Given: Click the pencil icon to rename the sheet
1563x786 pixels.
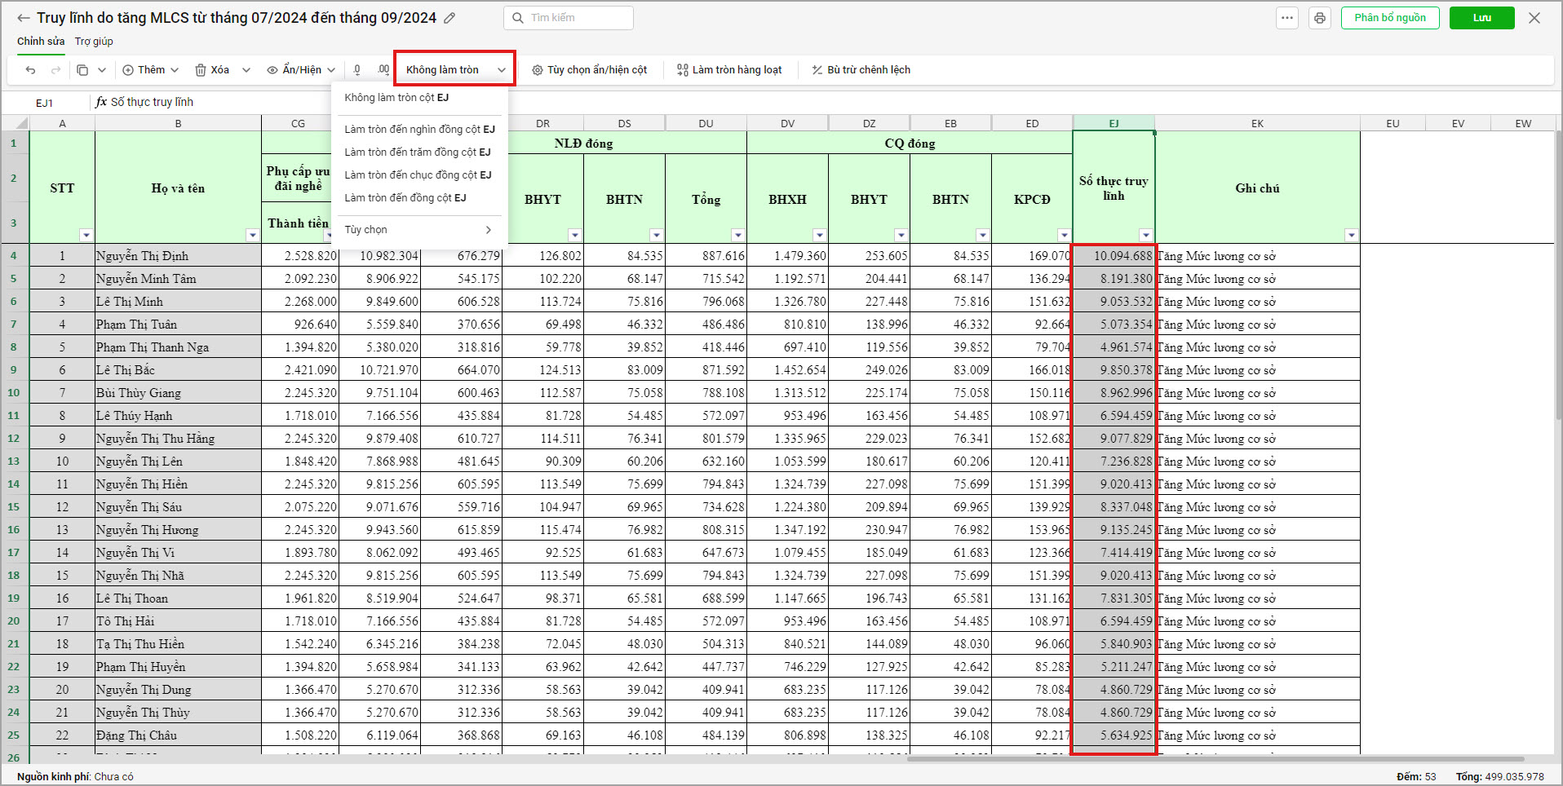Looking at the screenshot, I should (x=449, y=18).
